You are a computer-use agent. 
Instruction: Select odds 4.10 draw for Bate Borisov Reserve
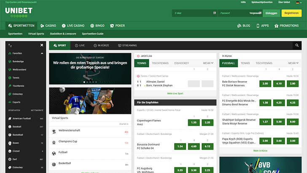point(279,84)
